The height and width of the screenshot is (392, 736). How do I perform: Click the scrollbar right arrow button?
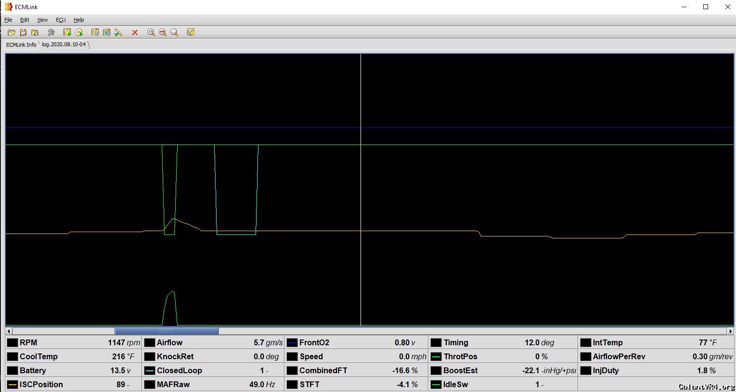pos(730,331)
